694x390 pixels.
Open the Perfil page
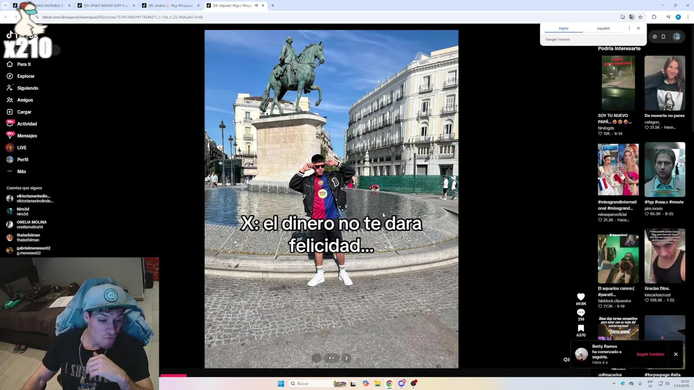[17, 159]
